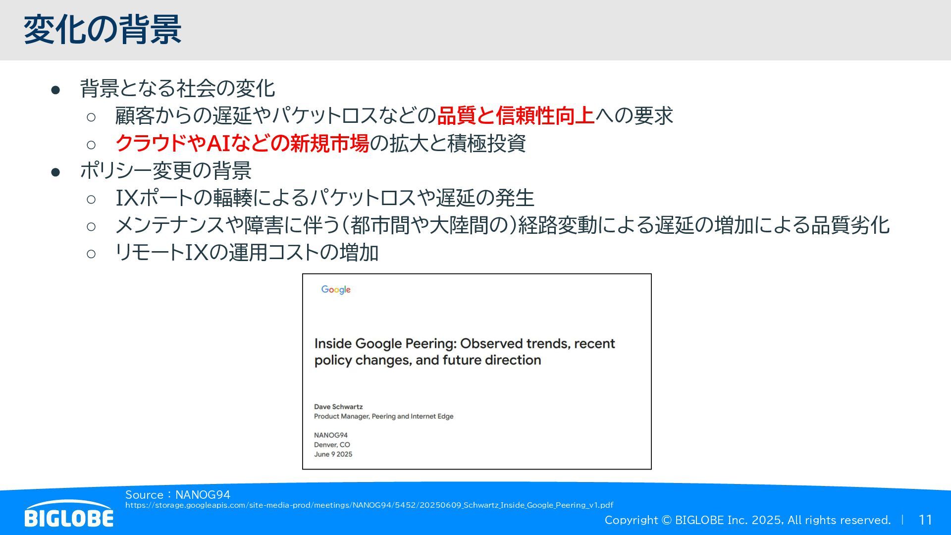This screenshot has height=535, width=951.
Task: Click the line starting メンテナンスや障害に伴う
Action: coord(502,225)
